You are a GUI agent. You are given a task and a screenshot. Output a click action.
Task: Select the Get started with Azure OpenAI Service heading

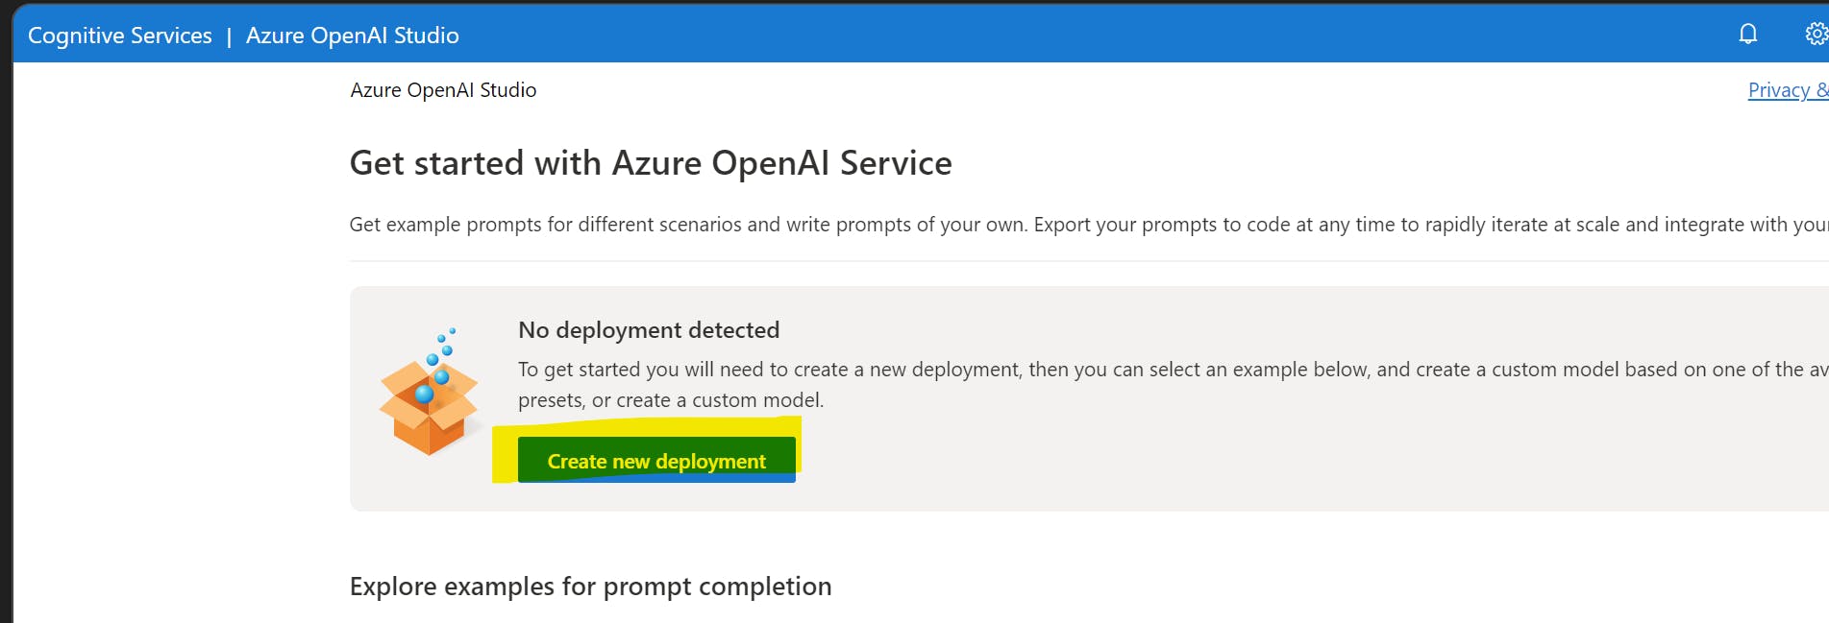point(651,163)
